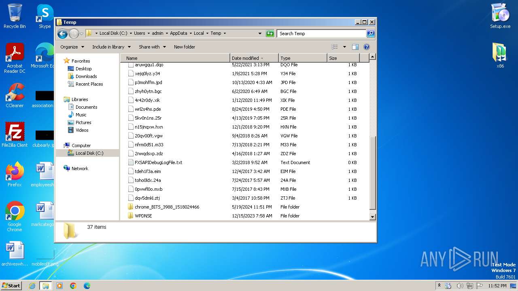Click scrollbar up arrow in file list
This screenshot has width=518, height=291.
[373, 57]
